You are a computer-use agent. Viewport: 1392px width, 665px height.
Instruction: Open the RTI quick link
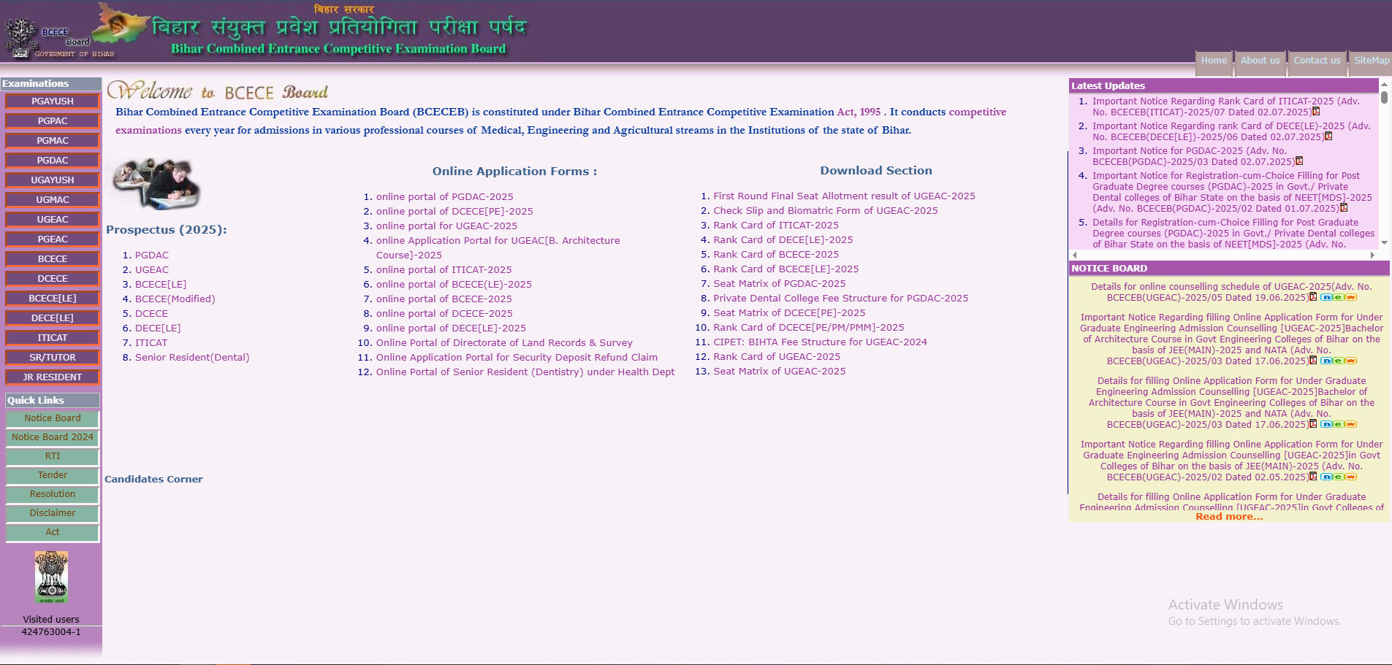click(x=52, y=455)
